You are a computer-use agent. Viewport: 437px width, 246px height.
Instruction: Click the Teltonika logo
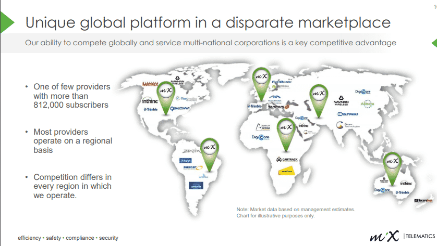pyautogui.click(x=347, y=114)
